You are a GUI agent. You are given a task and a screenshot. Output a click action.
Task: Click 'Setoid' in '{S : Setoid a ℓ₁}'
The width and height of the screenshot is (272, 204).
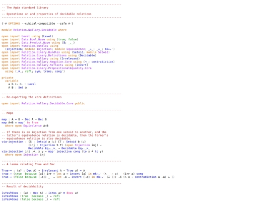pos(41,142)
